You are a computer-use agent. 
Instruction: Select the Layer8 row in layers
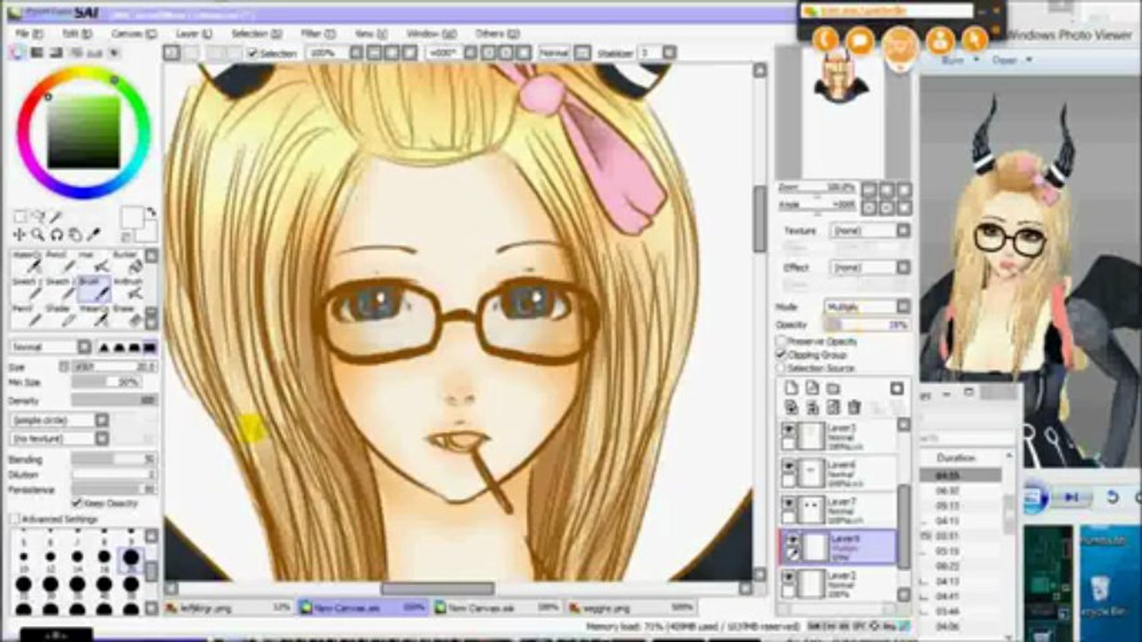coord(838,547)
